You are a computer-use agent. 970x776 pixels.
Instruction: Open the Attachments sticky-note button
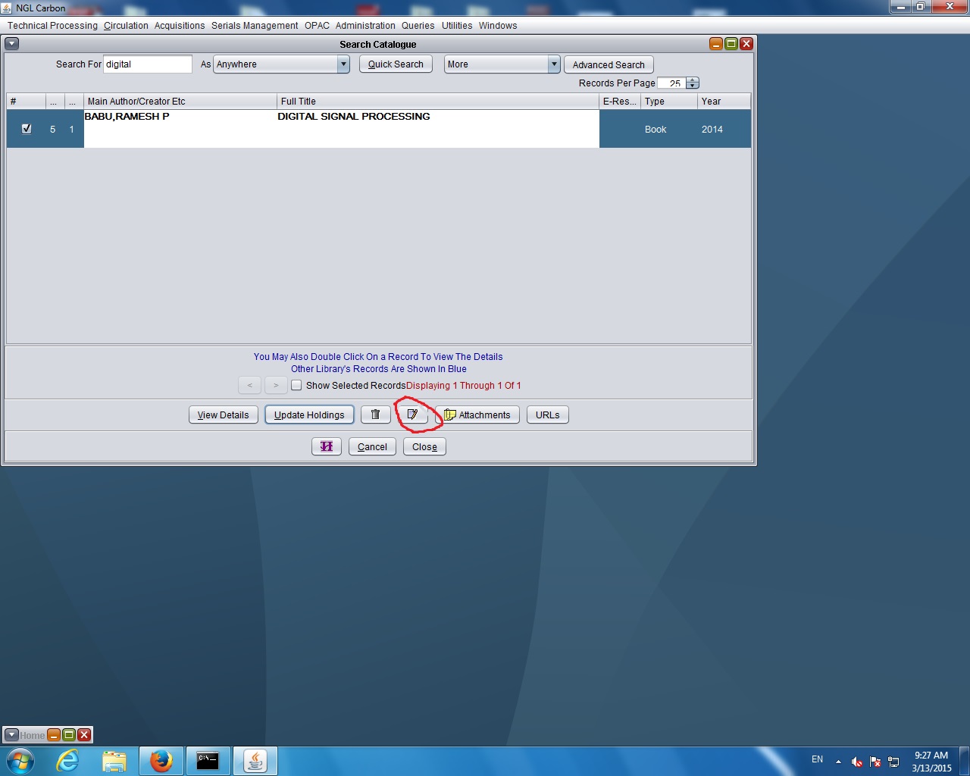tap(477, 415)
